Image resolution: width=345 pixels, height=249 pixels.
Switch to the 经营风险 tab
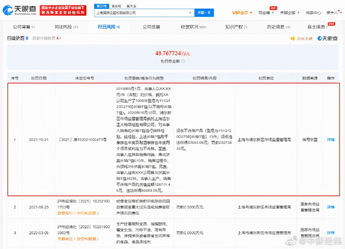[109, 27]
